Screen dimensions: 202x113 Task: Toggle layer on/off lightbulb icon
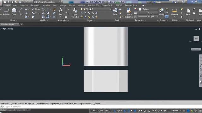click(x=81, y=9)
